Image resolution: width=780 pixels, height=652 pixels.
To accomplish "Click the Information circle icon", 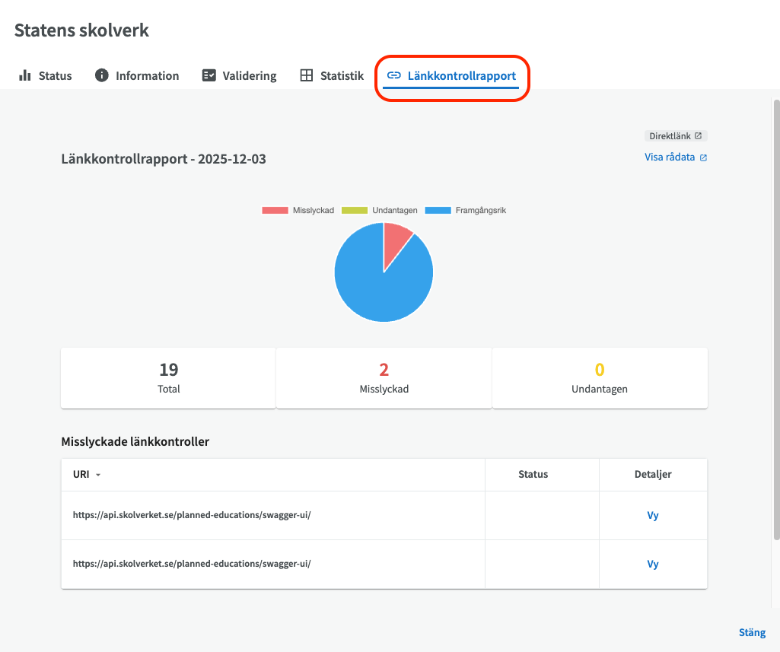I will [101, 75].
